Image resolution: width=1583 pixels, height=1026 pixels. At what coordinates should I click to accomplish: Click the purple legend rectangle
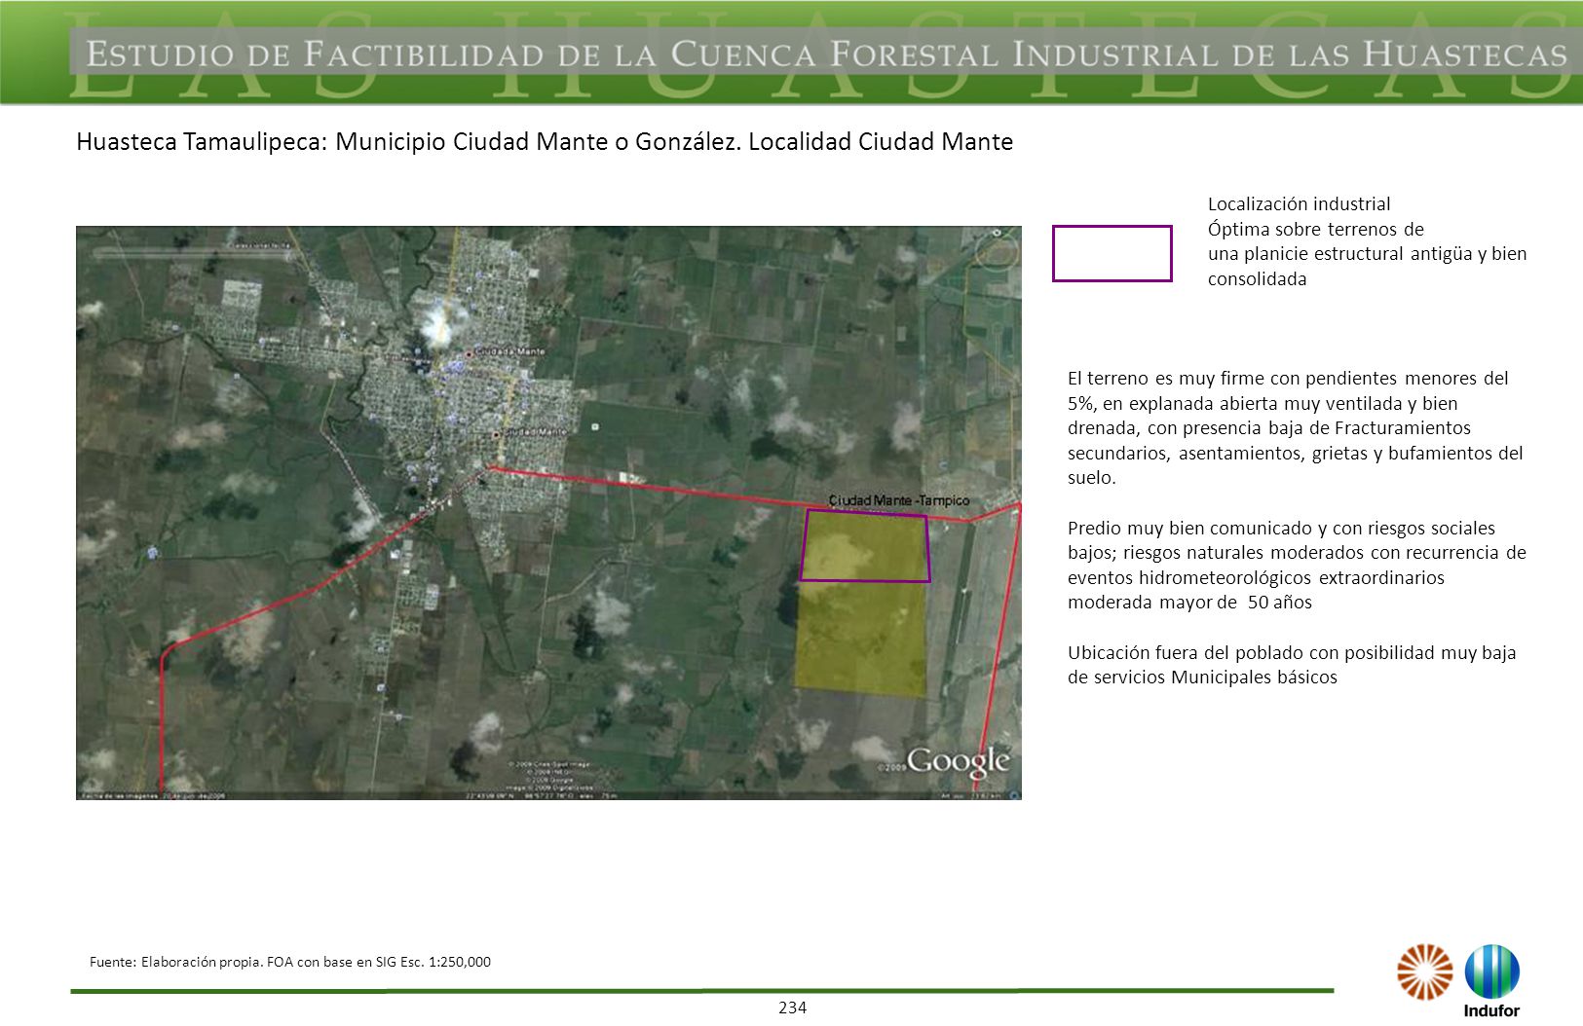coord(1112,253)
